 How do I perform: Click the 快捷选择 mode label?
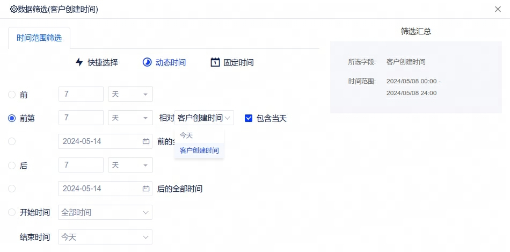tap(103, 62)
